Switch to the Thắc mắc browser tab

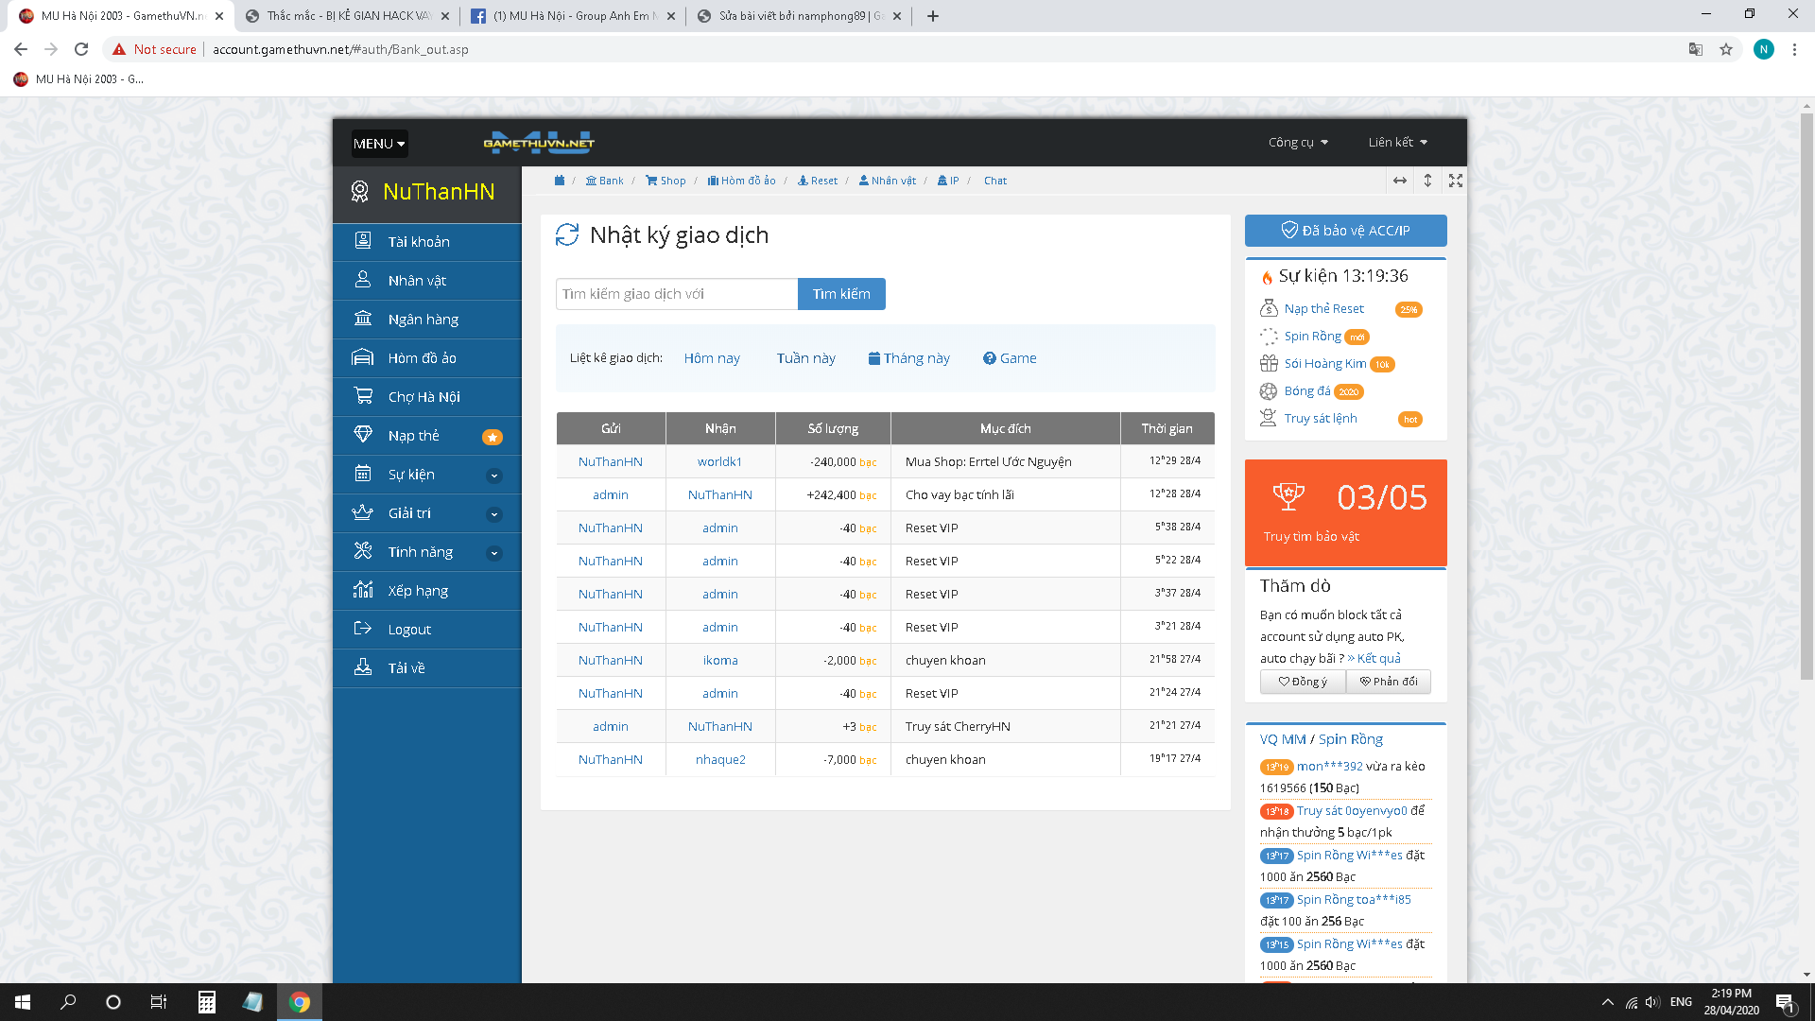(x=345, y=16)
